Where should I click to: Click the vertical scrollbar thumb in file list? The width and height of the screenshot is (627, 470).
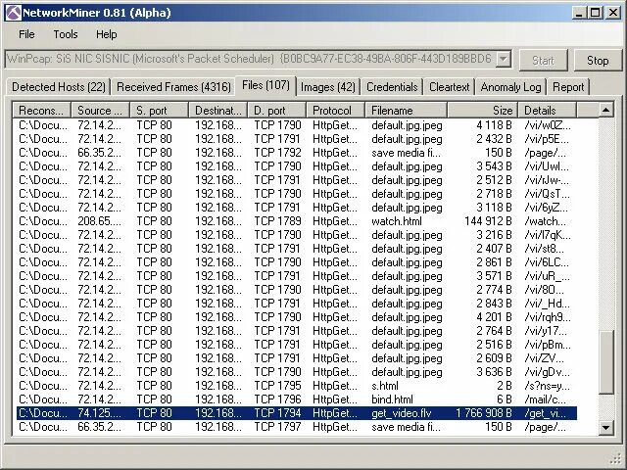[x=605, y=361]
